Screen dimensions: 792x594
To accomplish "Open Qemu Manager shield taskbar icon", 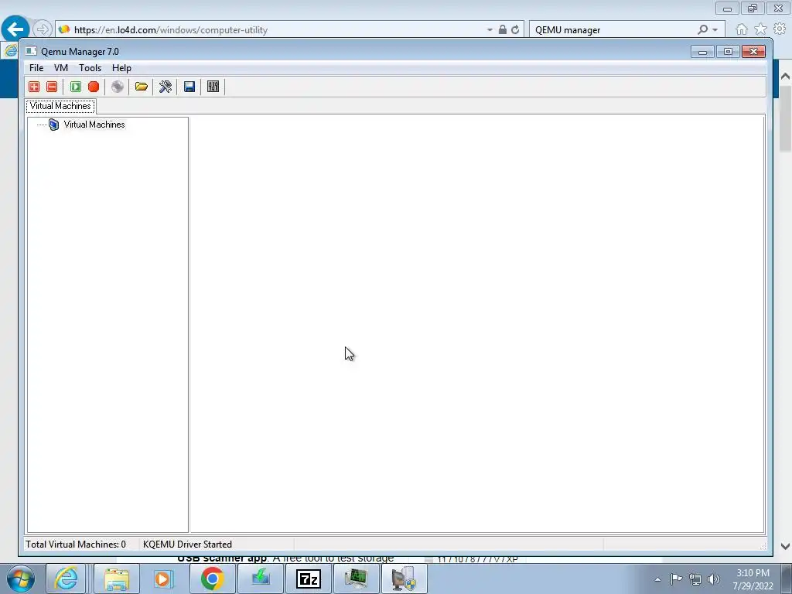I will (404, 579).
